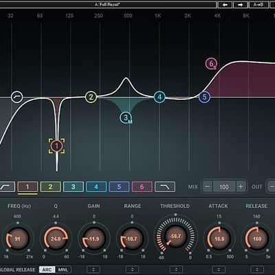Copy setup A to B
275x275 pixels.
(258, 5)
